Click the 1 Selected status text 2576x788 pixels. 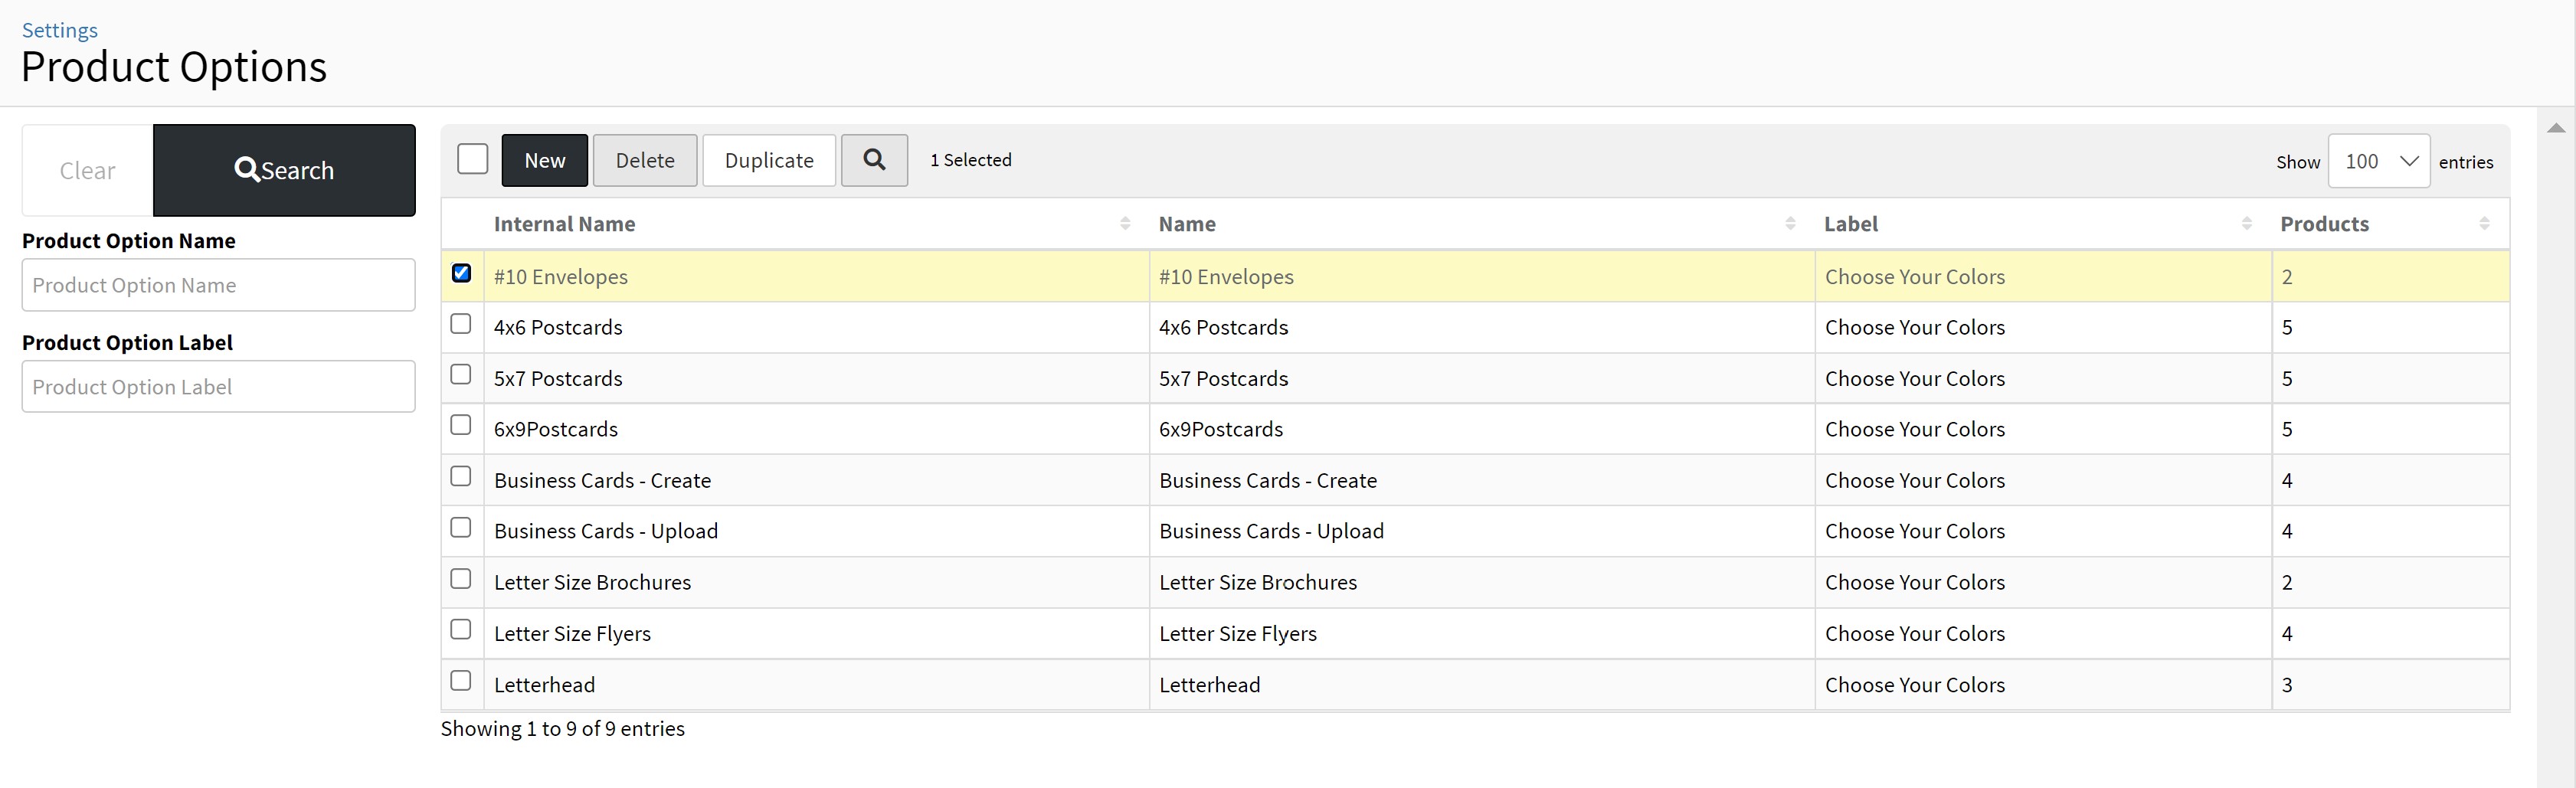(x=971, y=160)
